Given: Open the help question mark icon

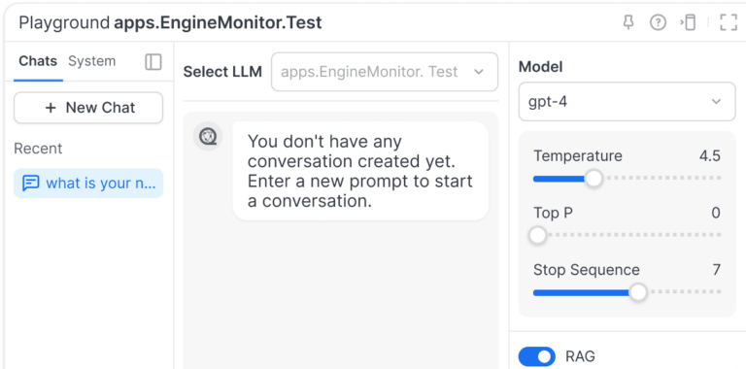Looking at the screenshot, I should click(x=658, y=22).
